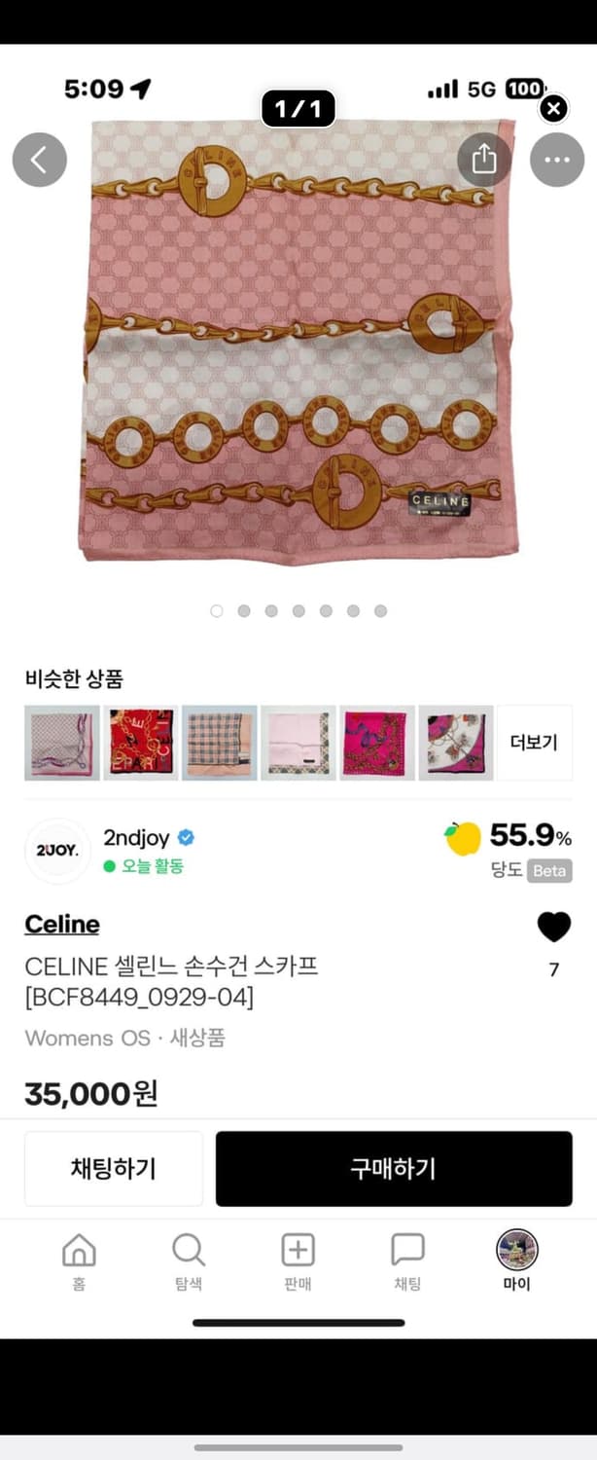This screenshot has height=1460, width=597.
Task: Select the hot pink scarf similar-item thumbnail
Action: coord(377,743)
